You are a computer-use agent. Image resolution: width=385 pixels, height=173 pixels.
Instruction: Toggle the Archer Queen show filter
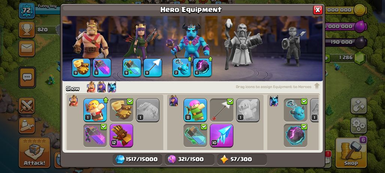pos(101,87)
